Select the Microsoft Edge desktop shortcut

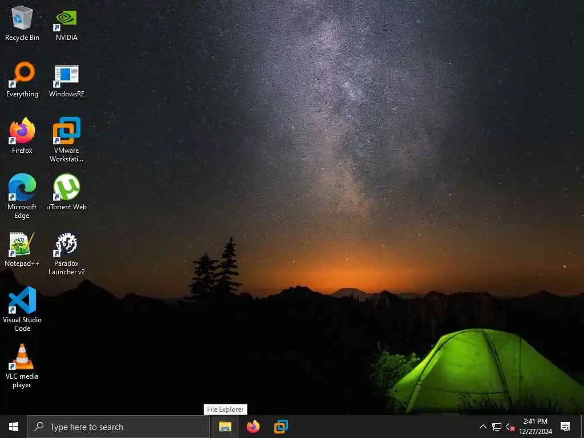[x=22, y=196]
